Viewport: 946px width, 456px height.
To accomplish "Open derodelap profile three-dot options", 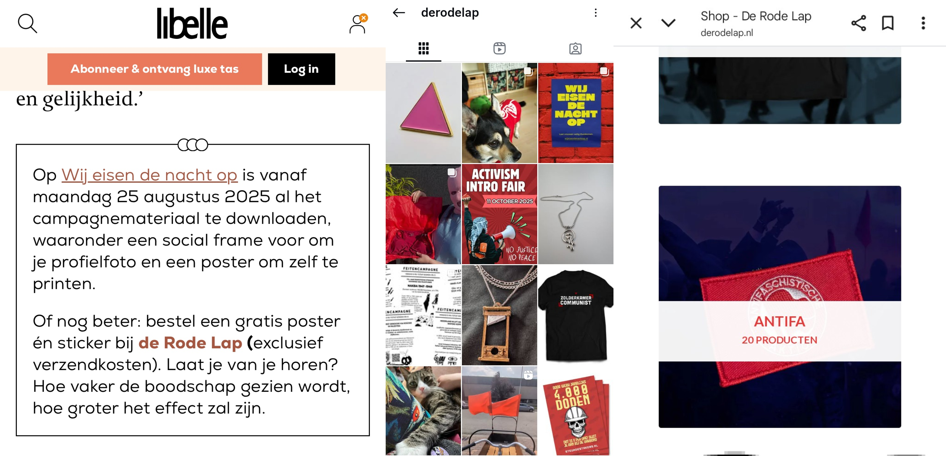I will [x=595, y=13].
